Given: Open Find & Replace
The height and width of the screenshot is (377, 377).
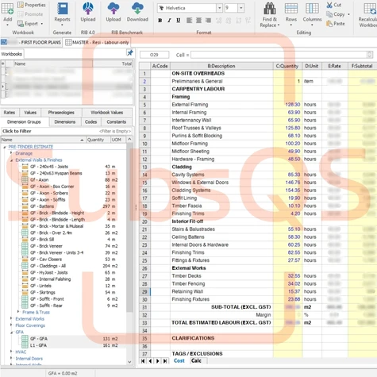Looking at the screenshot, I should (x=270, y=15).
